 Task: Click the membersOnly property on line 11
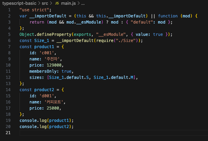[43, 71]
